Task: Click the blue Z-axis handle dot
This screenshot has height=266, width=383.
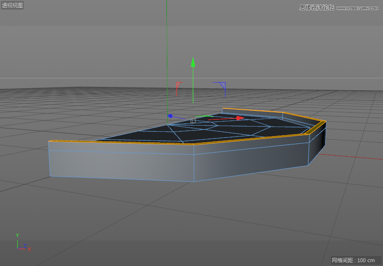Action: point(170,116)
